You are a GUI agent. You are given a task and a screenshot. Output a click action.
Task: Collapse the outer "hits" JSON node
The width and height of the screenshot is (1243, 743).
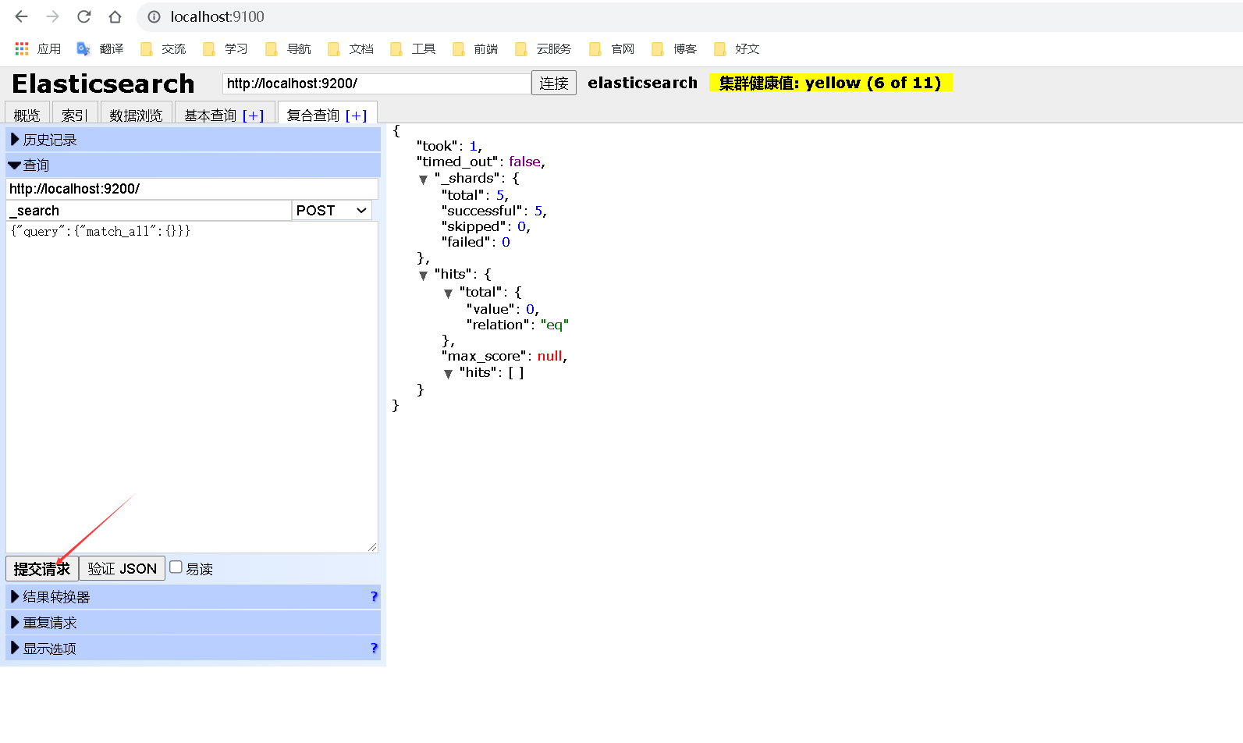pyautogui.click(x=423, y=276)
